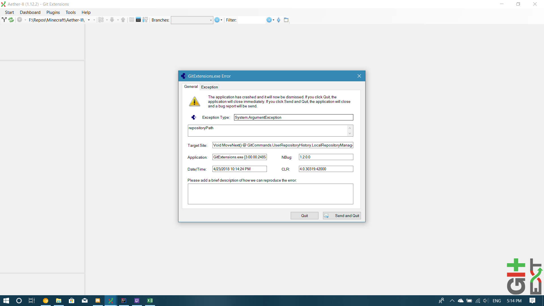The height and width of the screenshot is (306, 544).
Task: Click the gear icon next to Branches
Action: click(217, 20)
